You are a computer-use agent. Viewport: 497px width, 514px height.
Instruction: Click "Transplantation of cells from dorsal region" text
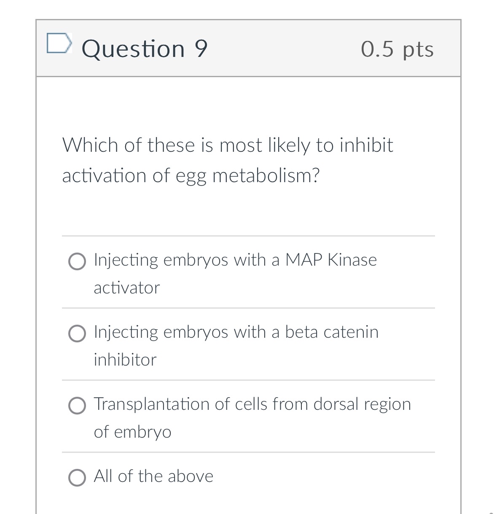coord(252,404)
